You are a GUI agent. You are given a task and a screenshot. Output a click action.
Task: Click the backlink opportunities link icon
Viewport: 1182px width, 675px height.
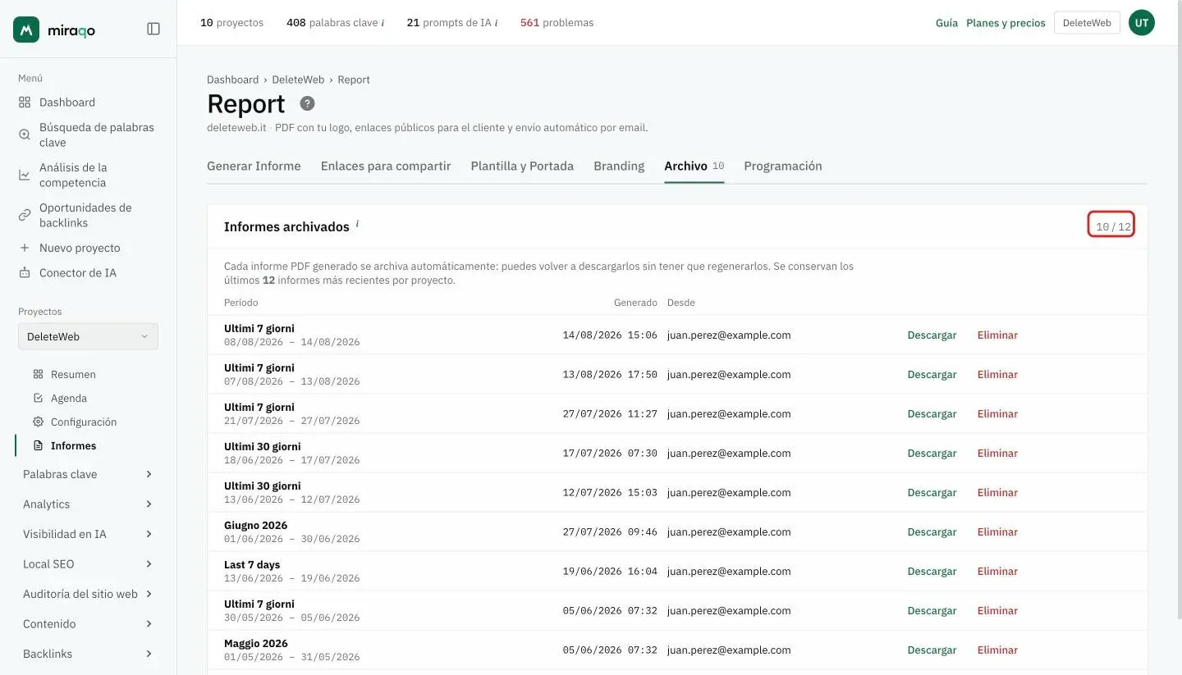tap(25, 215)
